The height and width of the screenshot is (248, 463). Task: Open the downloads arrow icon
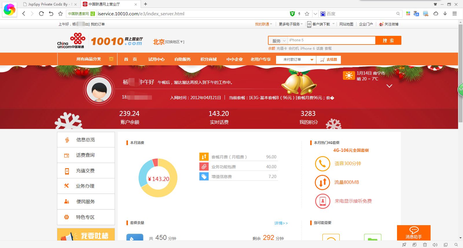(445, 14)
